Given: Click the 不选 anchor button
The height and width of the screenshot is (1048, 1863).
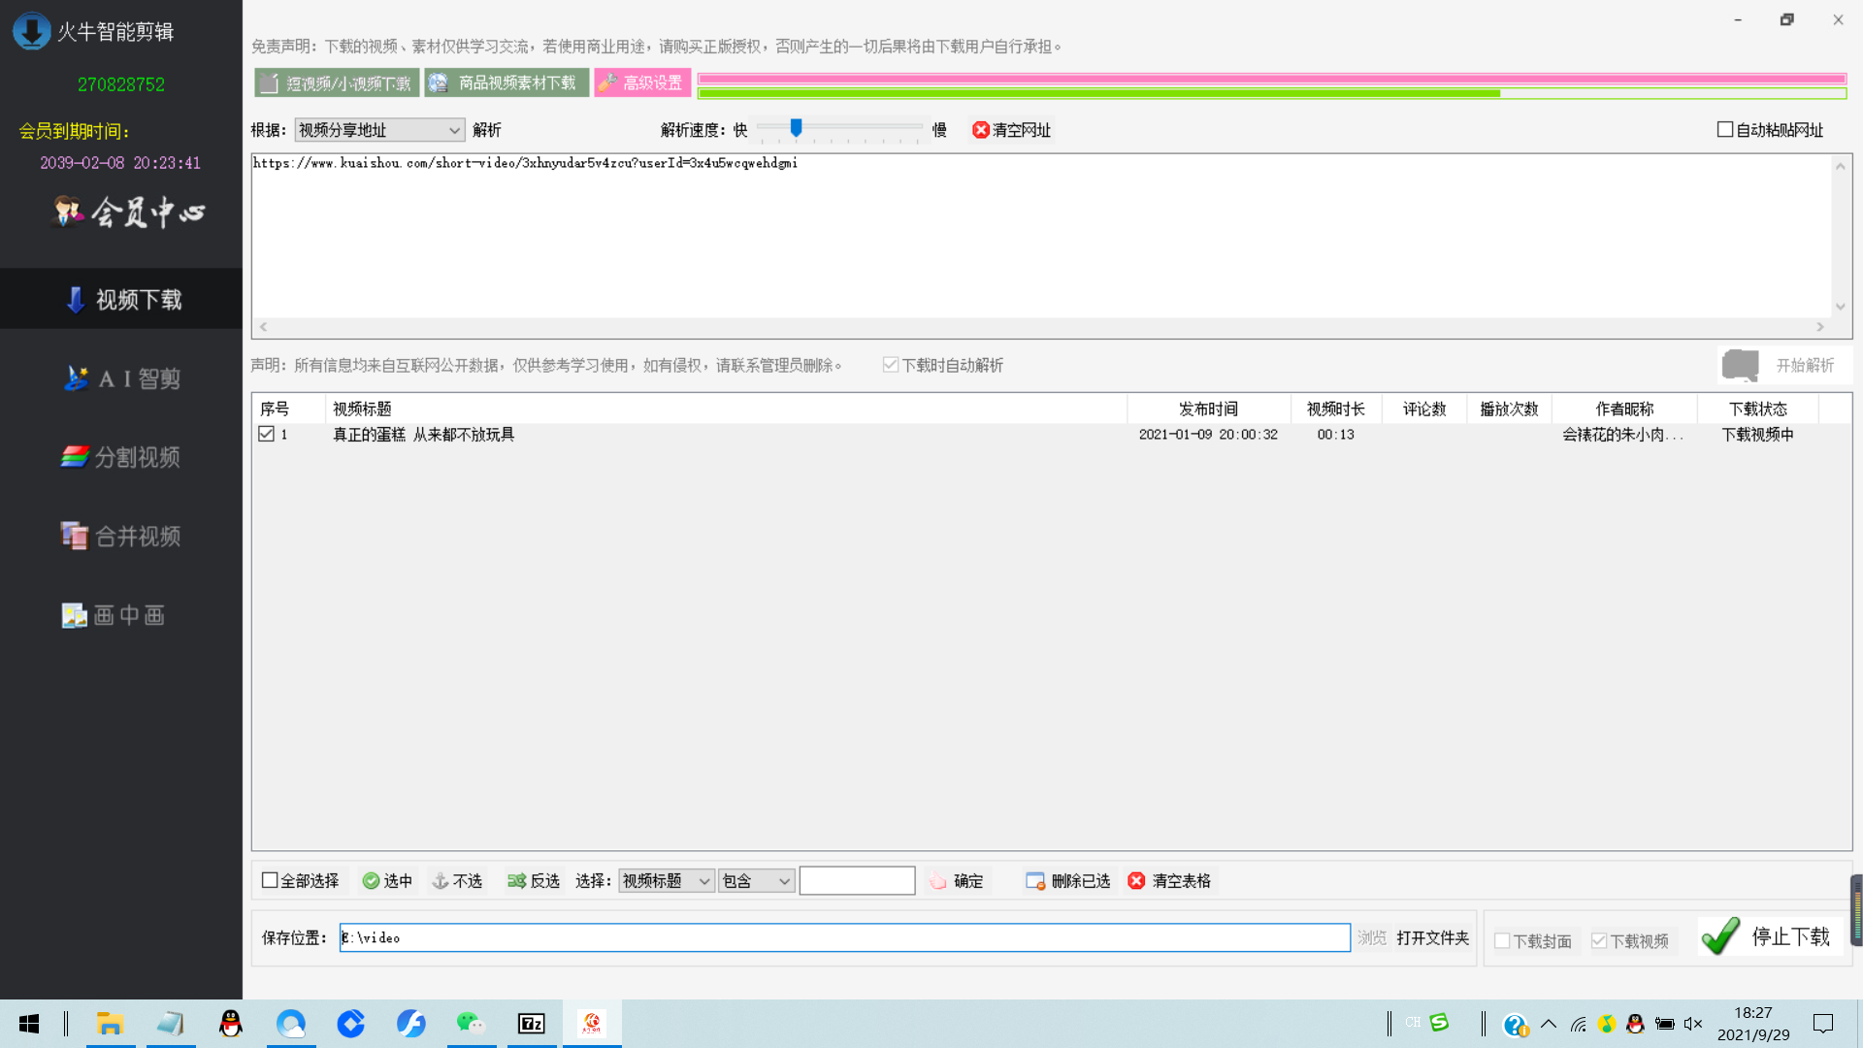Looking at the screenshot, I should tap(457, 881).
